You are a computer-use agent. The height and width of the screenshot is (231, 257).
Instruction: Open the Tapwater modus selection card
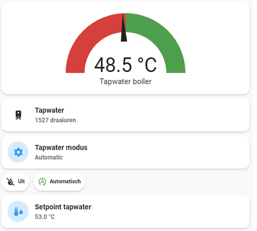tap(126, 152)
